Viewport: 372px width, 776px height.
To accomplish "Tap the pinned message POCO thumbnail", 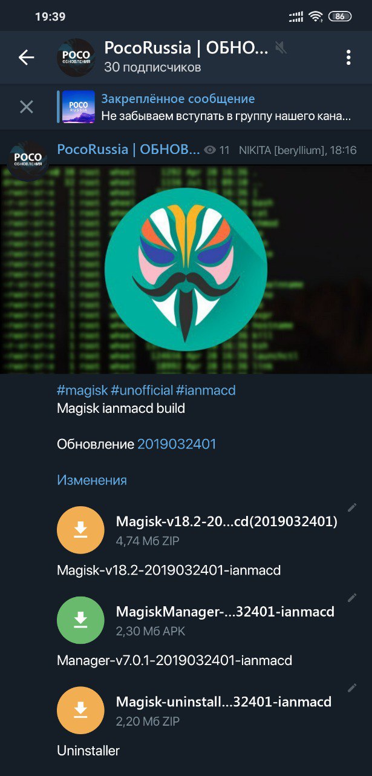I will point(79,107).
